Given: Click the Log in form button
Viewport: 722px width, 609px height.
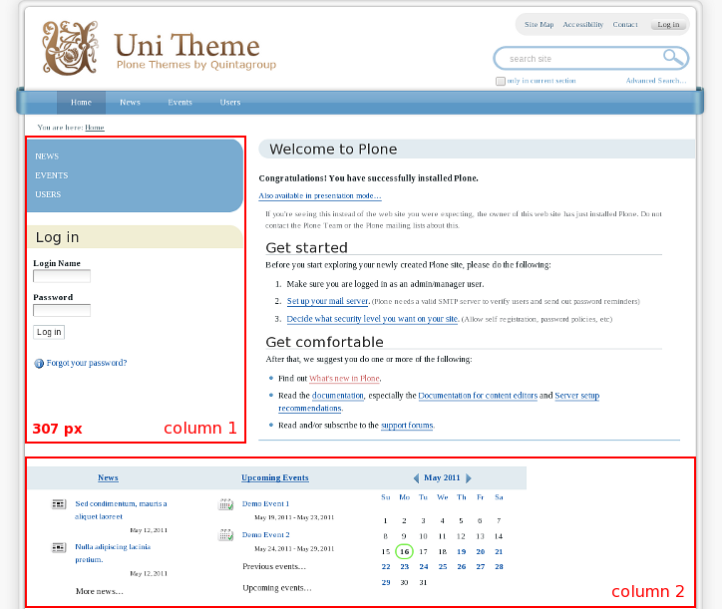Looking at the screenshot, I should pos(49,332).
